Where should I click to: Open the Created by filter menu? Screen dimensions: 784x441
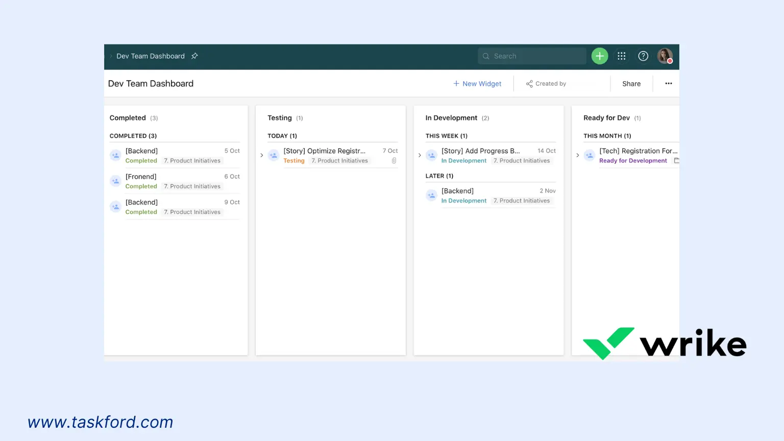click(551, 83)
